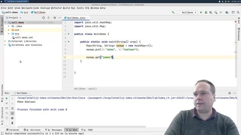Expand the src folder

[9, 34]
